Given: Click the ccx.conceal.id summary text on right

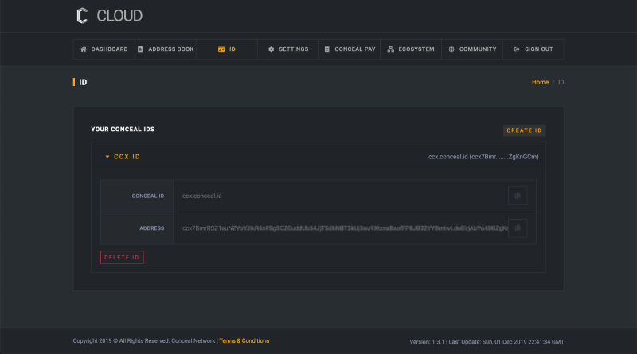Looking at the screenshot, I should click(x=483, y=157).
